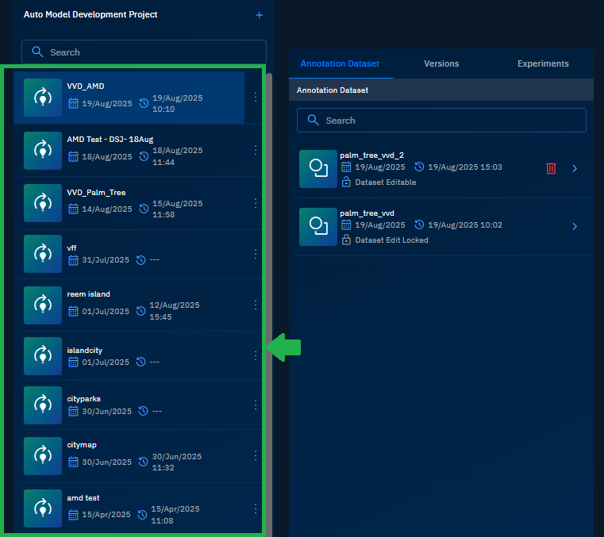Select the Annotation Dataset tab
Screen dimensions: 604x537
pos(340,63)
